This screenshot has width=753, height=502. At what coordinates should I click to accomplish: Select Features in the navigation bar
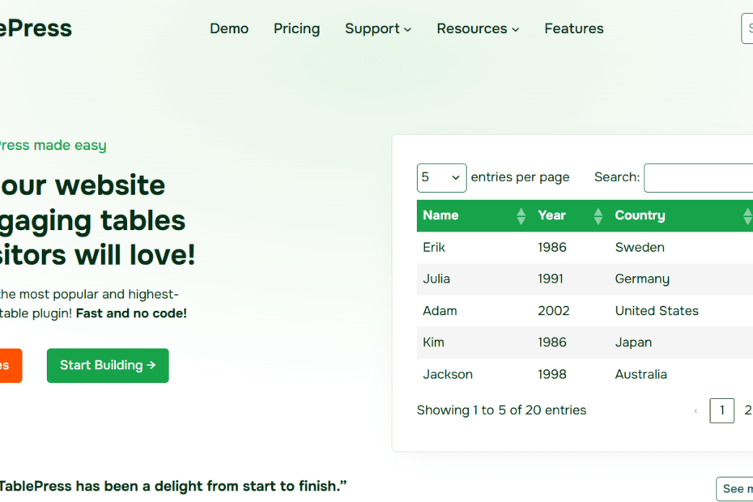click(573, 28)
